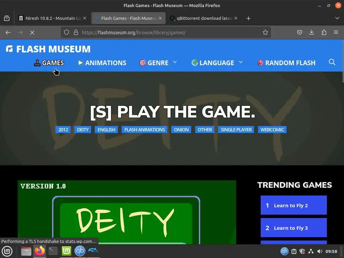Viewport: 344px width, 258px height.
Task: Bookmark this page with the star
Action: tap(265, 33)
